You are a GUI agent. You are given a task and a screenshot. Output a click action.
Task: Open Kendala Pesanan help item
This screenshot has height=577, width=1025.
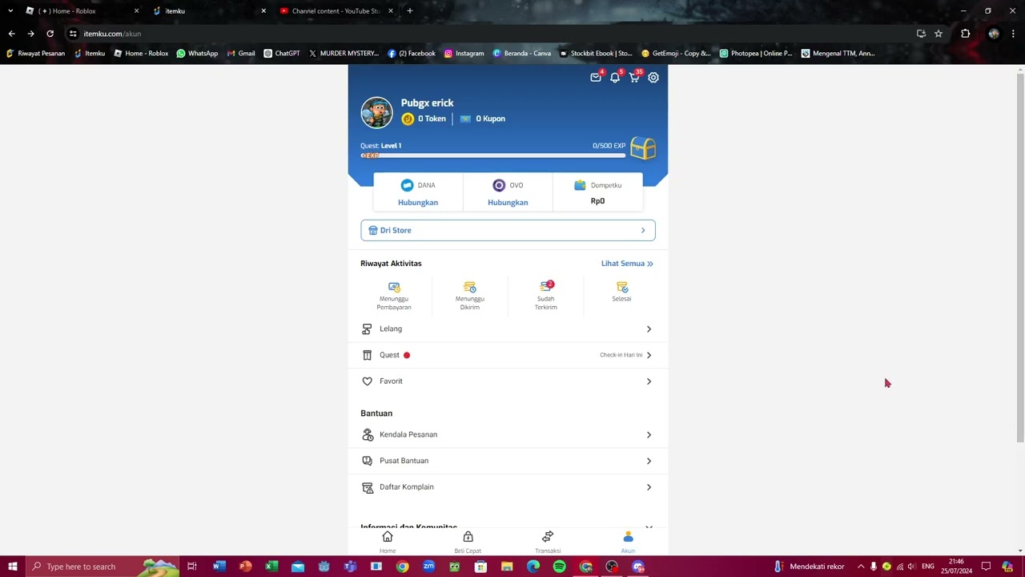click(508, 435)
